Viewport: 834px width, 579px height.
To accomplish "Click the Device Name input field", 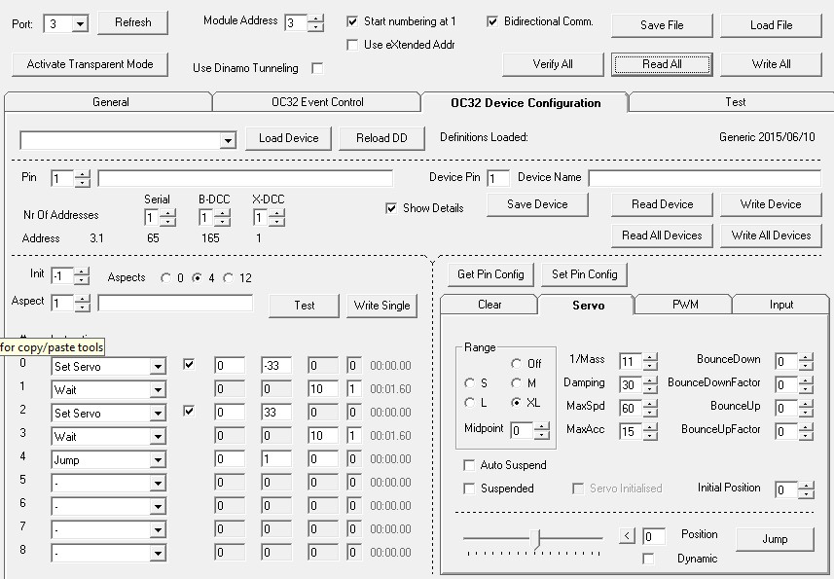I will click(705, 178).
